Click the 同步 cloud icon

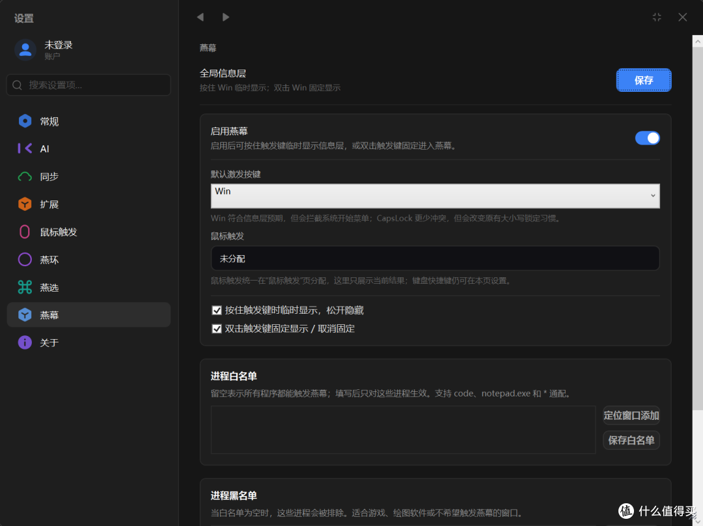25,176
